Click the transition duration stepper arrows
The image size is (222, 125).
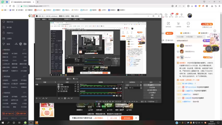click(141, 88)
